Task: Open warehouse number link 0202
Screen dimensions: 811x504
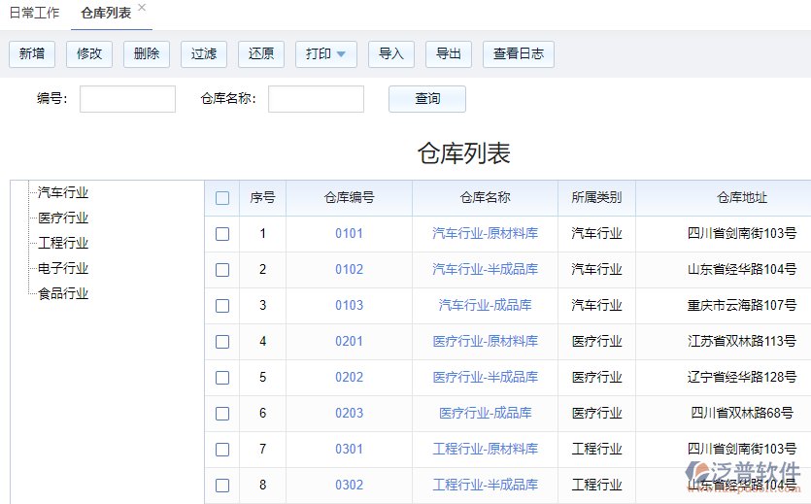Action: [350, 378]
